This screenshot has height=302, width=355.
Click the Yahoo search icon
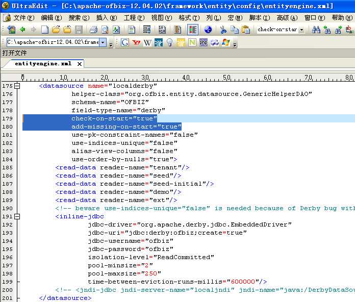[x=136, y=42]
